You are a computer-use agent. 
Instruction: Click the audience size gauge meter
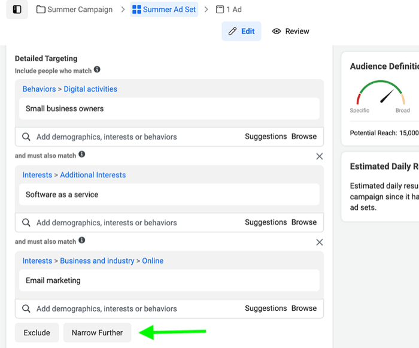(x=381, y=92)
